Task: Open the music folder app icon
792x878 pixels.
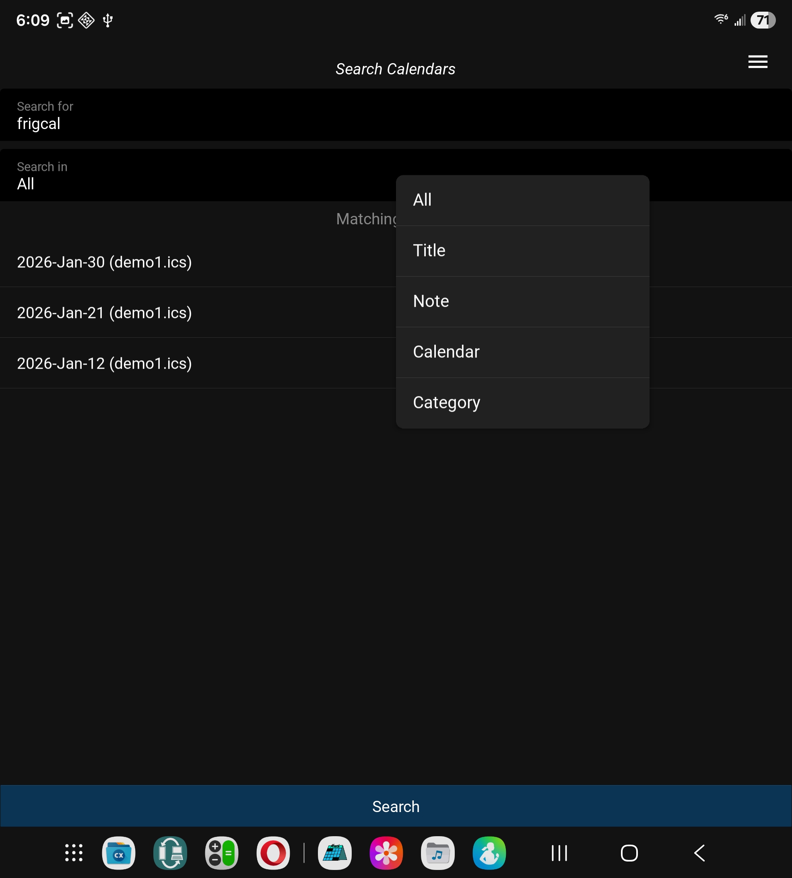Action: tap(437, 852)
